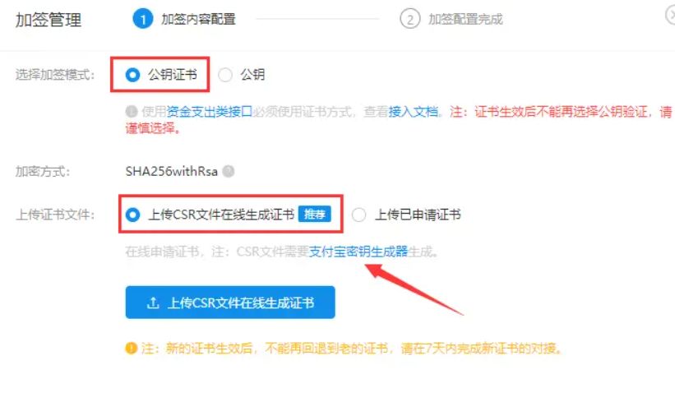This screenshot has height=397, width=675.
Task: Click step 1 circle 加签内容配置
Action: pyautogui.click(x=143, y=19)
